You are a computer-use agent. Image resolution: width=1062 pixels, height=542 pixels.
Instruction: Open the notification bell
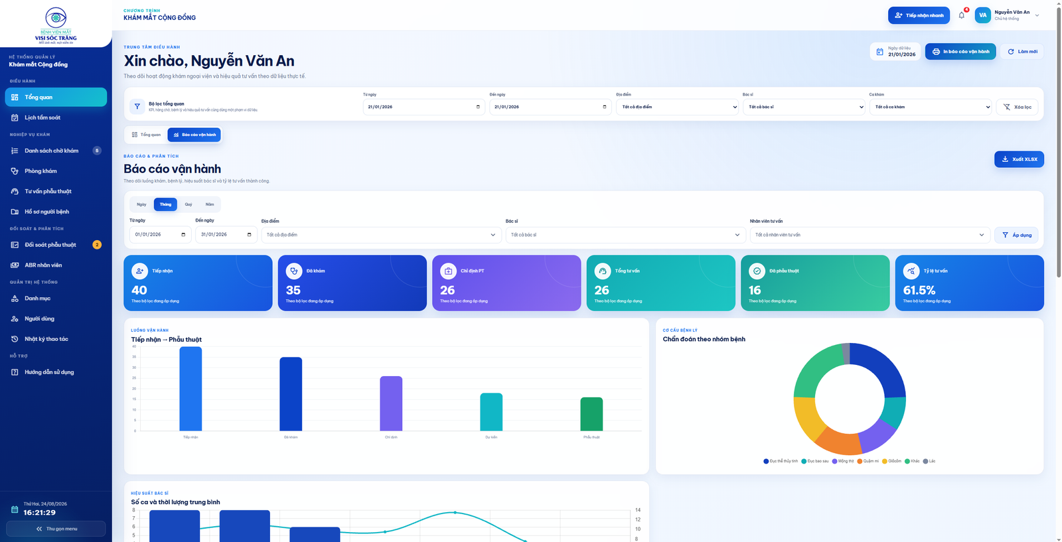(961, 15)
